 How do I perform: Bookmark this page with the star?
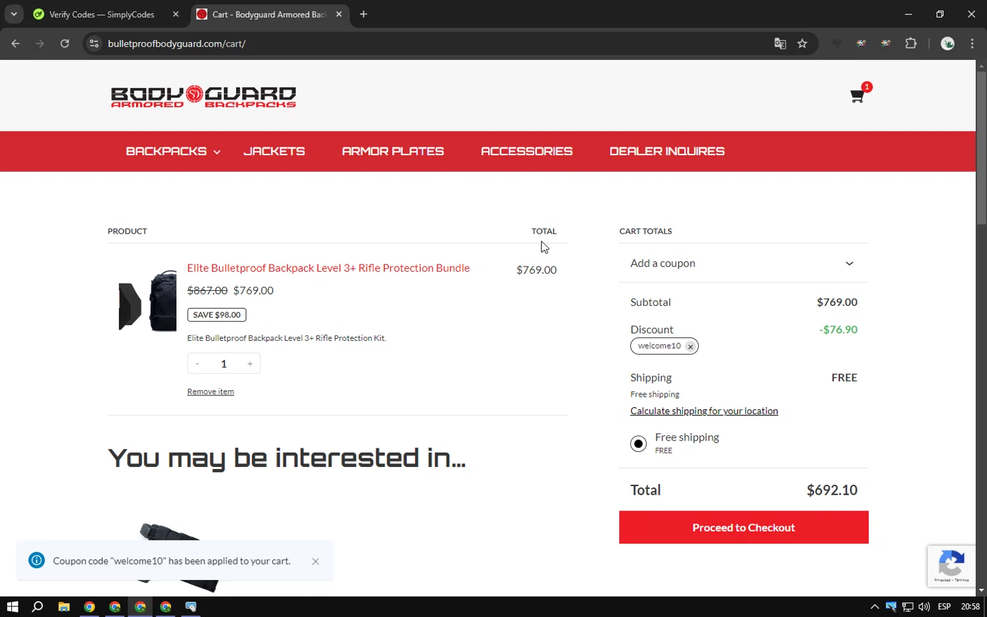coord(802,43)
